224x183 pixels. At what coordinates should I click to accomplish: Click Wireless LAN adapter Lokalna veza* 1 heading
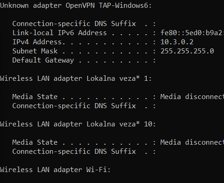coord(76,78)
